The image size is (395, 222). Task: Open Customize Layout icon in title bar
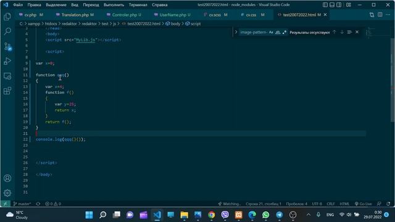(x=348, y=5)
